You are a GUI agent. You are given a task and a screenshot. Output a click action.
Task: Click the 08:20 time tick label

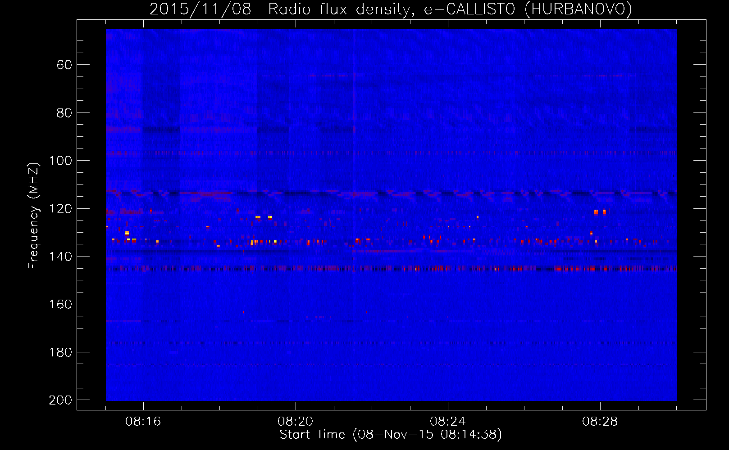(296, 422)
